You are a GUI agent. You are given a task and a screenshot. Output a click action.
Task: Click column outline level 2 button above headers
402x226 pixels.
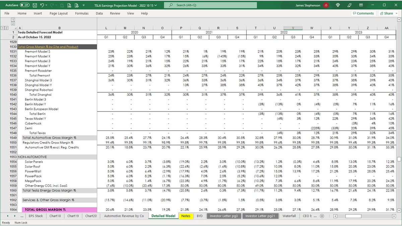(x=13, y=23)
